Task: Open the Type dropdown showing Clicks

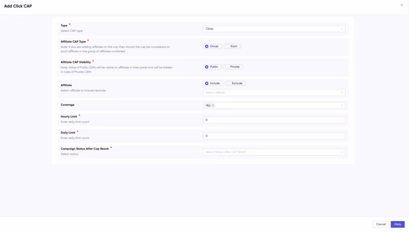Action: tap(274, 29)
